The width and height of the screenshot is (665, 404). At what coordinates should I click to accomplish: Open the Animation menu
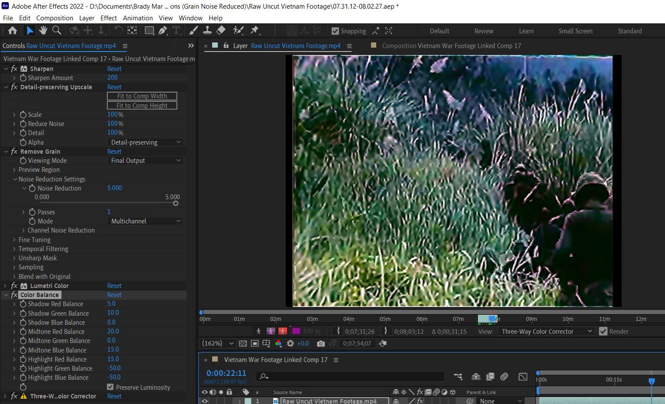coord(138,18)
